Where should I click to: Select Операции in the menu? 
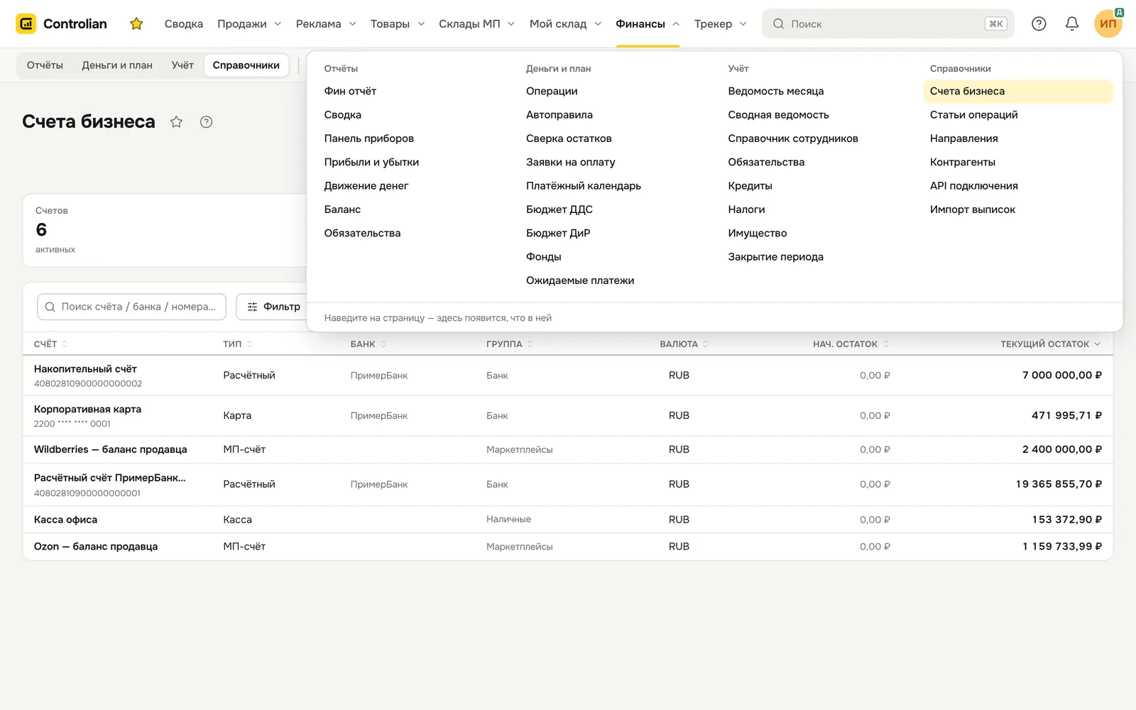[552, 91]
